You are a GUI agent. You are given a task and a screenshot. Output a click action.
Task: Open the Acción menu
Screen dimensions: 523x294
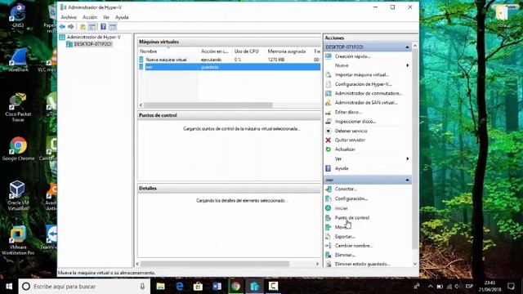[x=90, y=17]
